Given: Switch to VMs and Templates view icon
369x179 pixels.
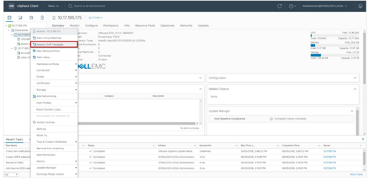Looking at the screenshot, I should click(x=20, y=18).
